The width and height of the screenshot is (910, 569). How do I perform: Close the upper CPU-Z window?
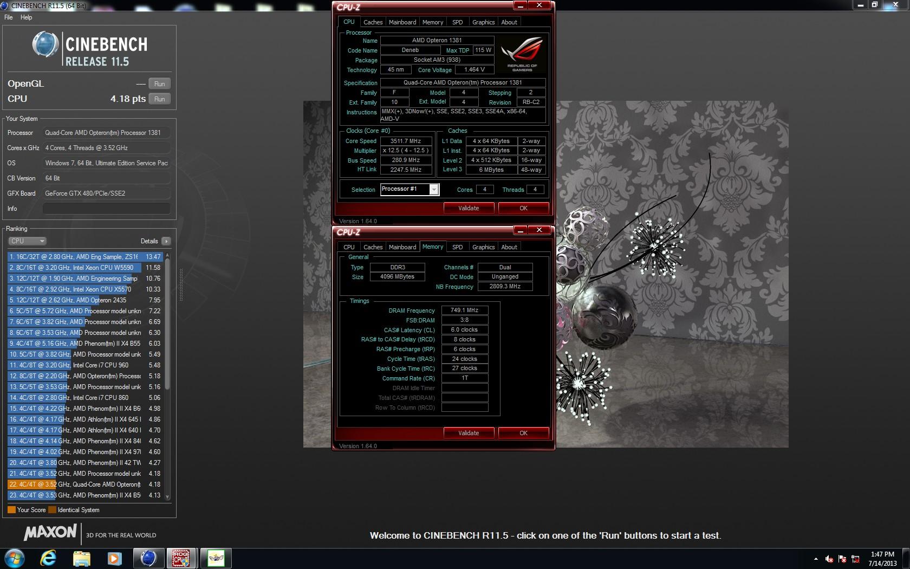click(x=539, y=5)
